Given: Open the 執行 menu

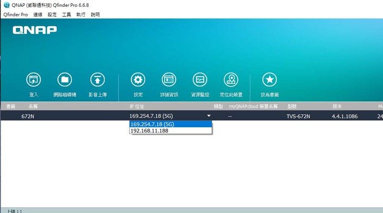Looking at the screenshot, I should pyautogui.click(x=81, y=15).
